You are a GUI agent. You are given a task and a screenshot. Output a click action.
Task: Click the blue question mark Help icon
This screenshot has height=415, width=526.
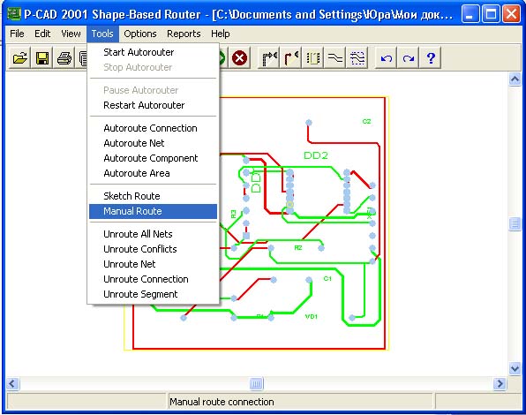pos(431,58)
